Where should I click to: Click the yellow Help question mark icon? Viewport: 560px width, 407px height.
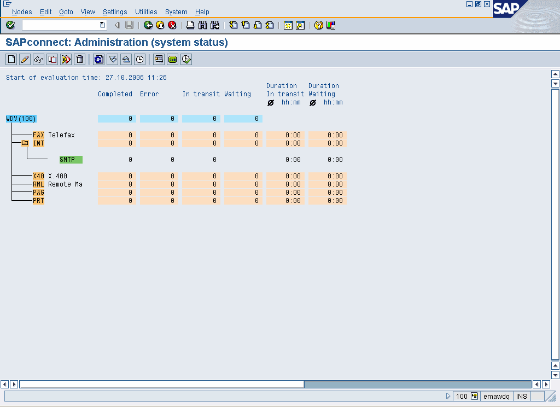(319, 25)
